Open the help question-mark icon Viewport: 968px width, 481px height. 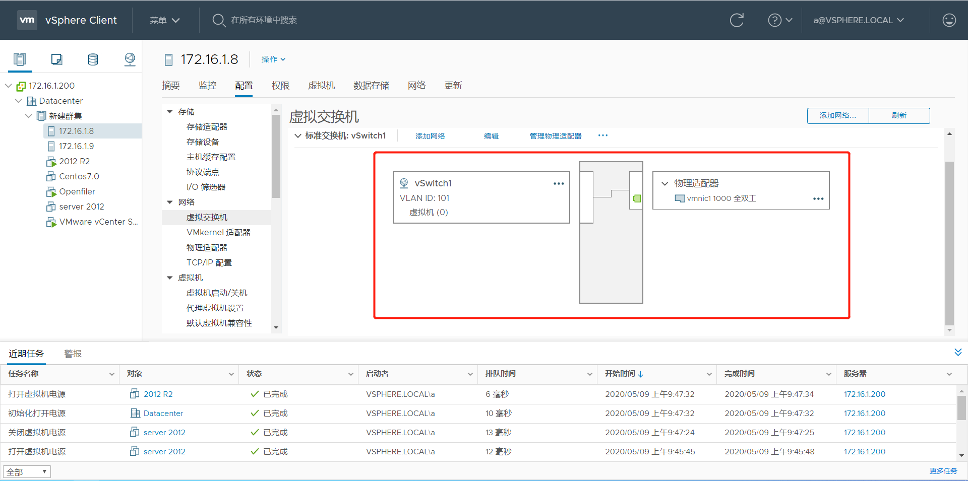(775, 20)
